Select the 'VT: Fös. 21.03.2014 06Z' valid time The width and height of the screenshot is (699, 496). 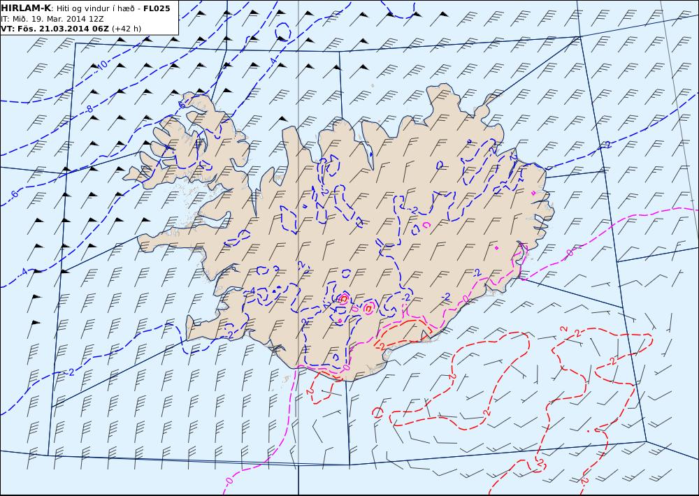(x=55, y=29)
